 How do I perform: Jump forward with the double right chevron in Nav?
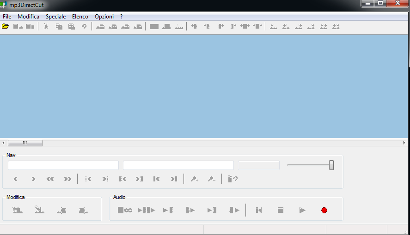coord(68,179)
